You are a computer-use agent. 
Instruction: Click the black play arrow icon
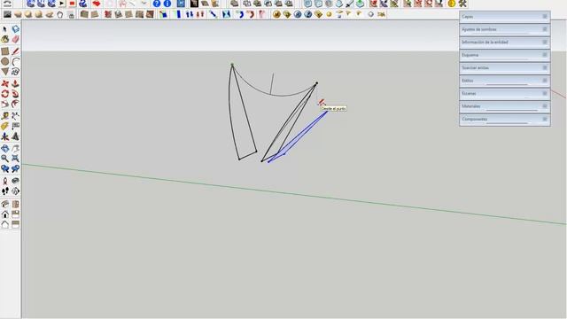click(x=62, y=4)
